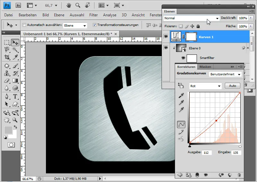Screen dimensions: 257x182
Task: Open the Filter menu
Action: (x=93, y=15)
